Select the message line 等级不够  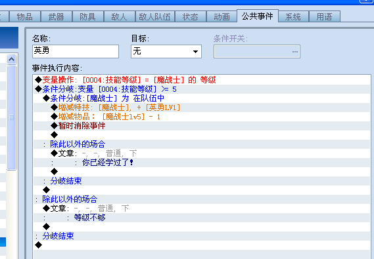202,218
